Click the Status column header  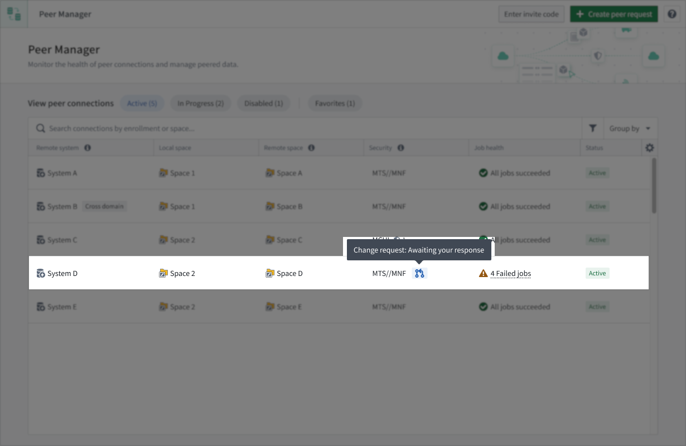coord(594,148)
